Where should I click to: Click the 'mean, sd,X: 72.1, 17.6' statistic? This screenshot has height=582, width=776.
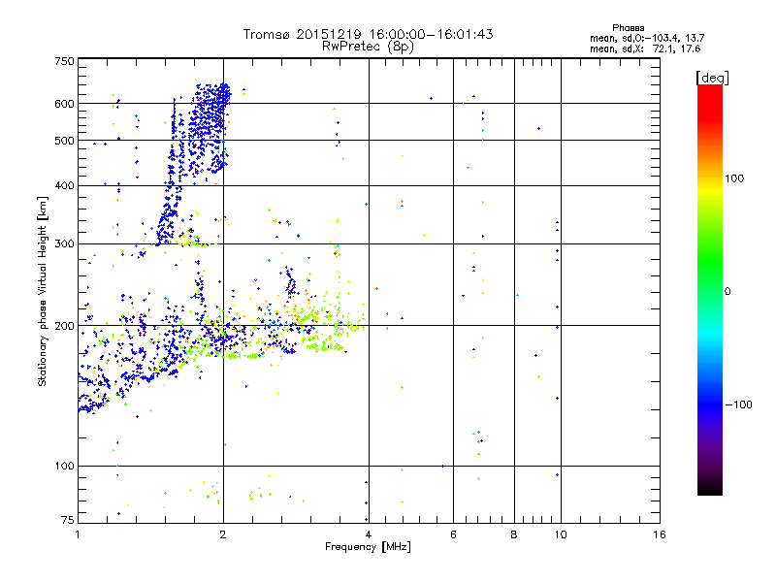point(645,48)
